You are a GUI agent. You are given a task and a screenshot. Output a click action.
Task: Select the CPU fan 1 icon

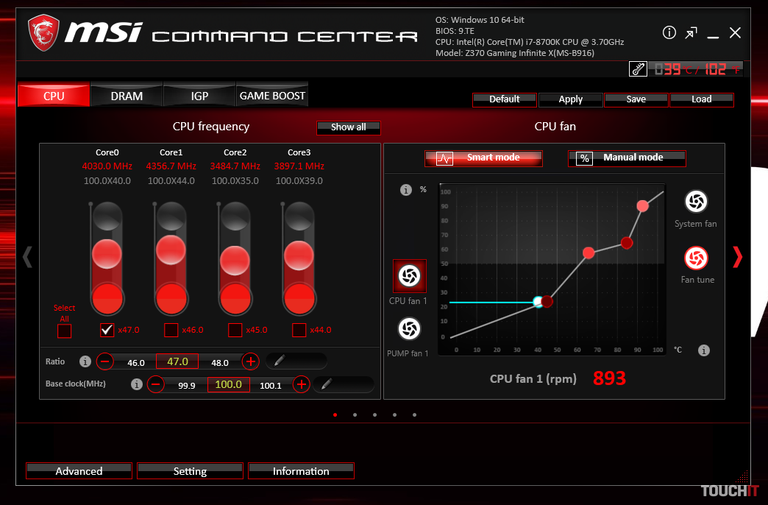pos(408,275)
